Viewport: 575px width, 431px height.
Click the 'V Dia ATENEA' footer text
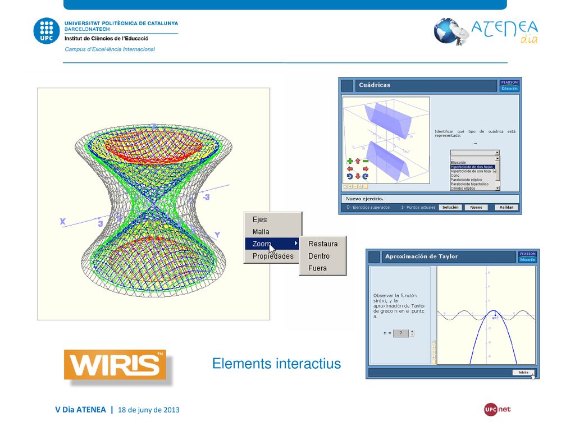pos(80,410)
